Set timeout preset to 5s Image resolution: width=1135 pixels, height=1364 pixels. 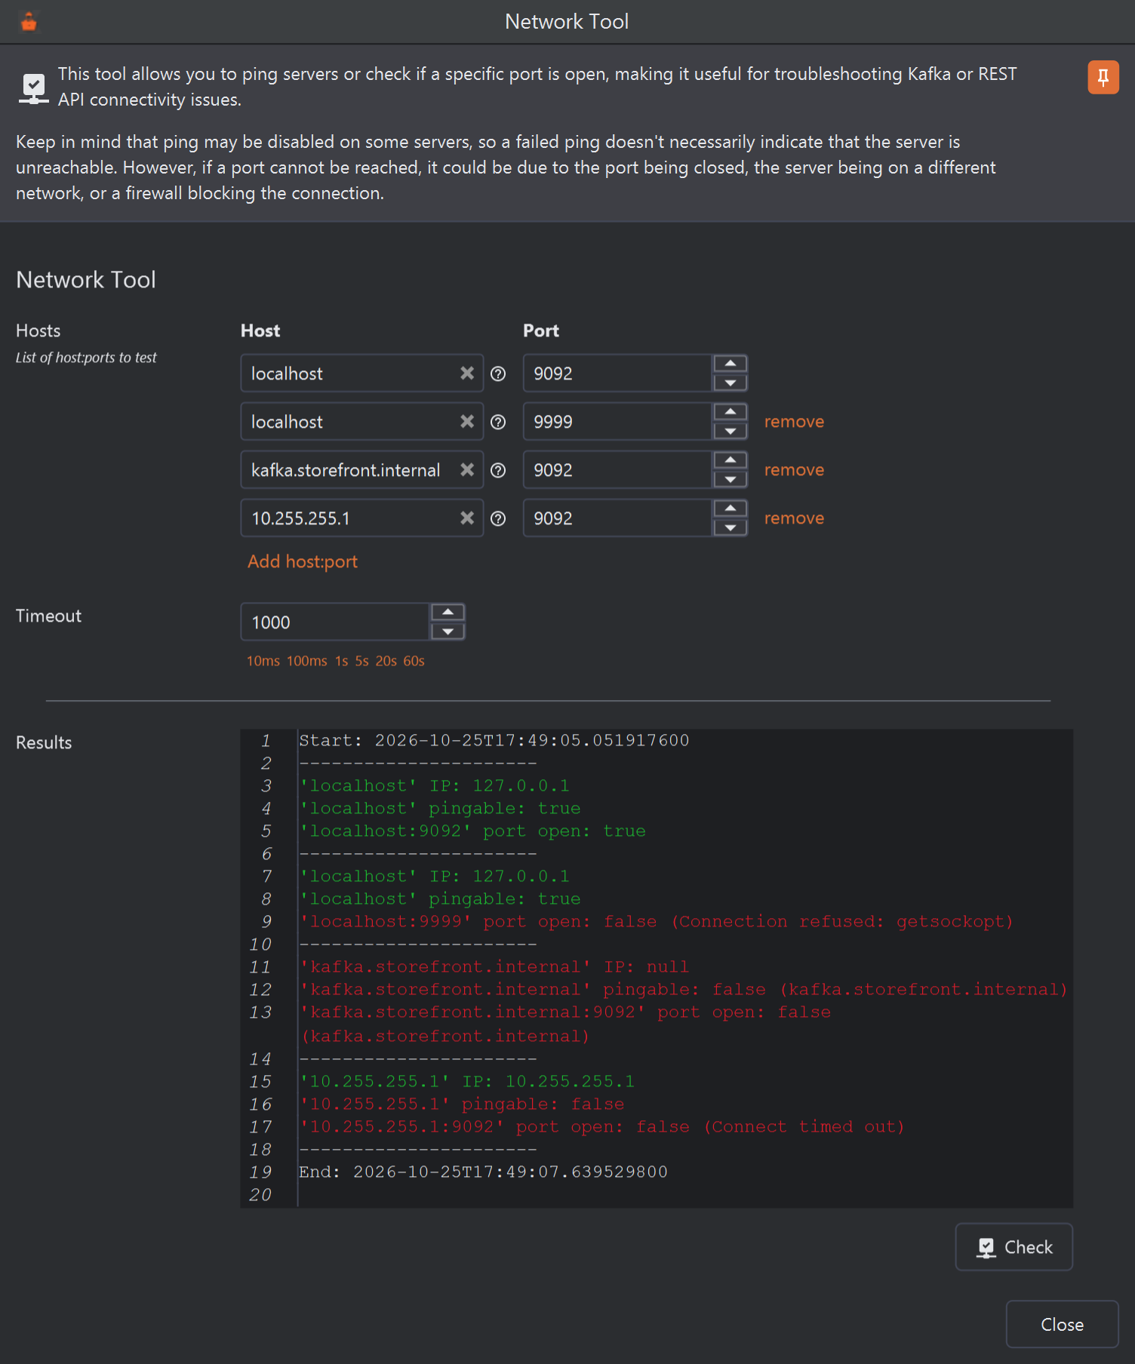[362, 661]
